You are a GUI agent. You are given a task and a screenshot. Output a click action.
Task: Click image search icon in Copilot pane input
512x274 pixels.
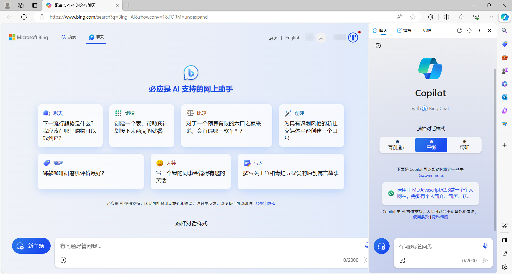tap(402, 260)
